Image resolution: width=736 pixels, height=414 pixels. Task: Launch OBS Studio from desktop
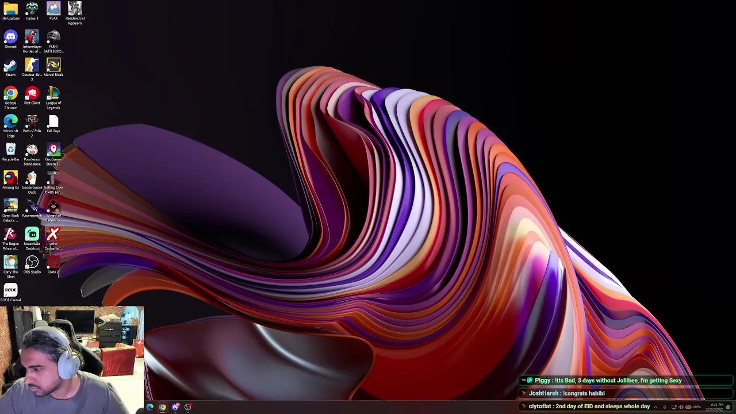pos(32,264)
